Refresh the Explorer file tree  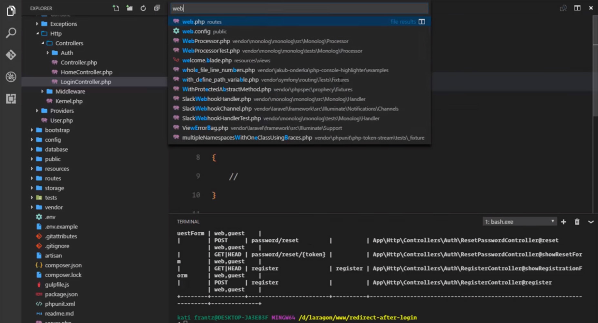tap(143, 8)
